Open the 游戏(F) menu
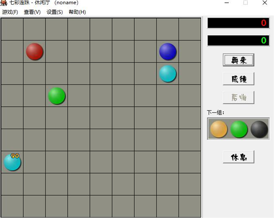The height and width of the screenshot is (218, 274). pyautogui.click(x=10, y=12)
